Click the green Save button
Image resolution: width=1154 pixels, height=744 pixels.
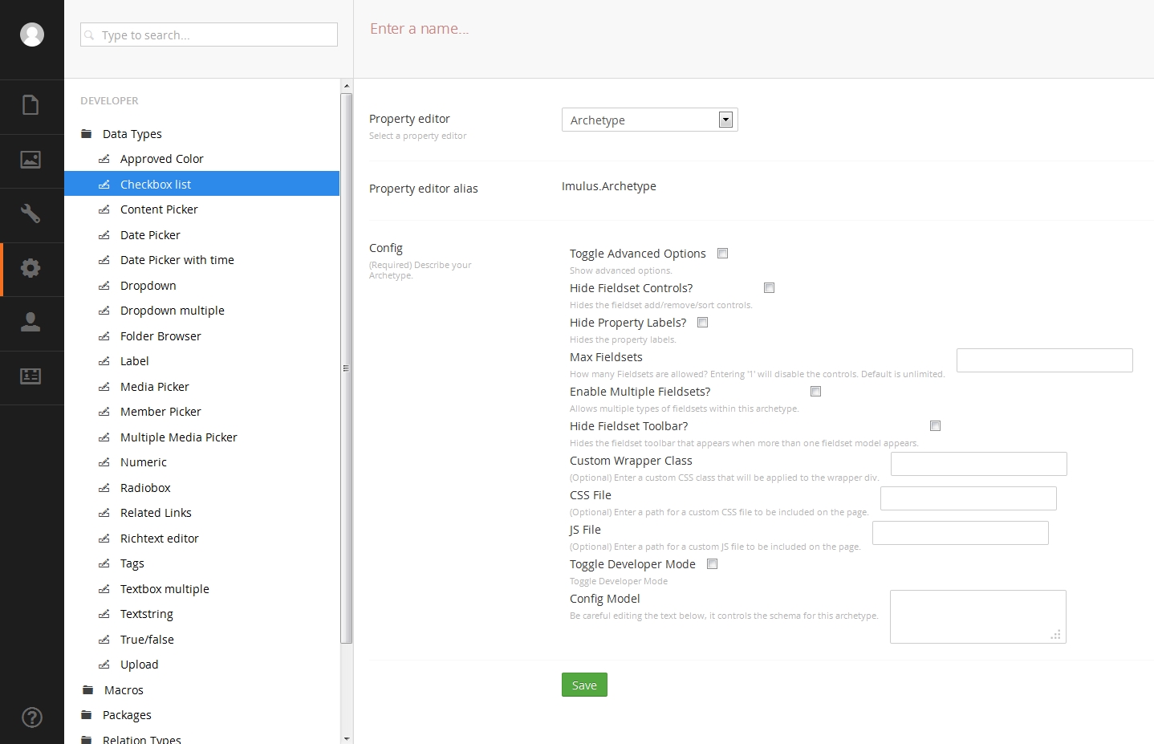pyautogui.click(x=584, y=685)
